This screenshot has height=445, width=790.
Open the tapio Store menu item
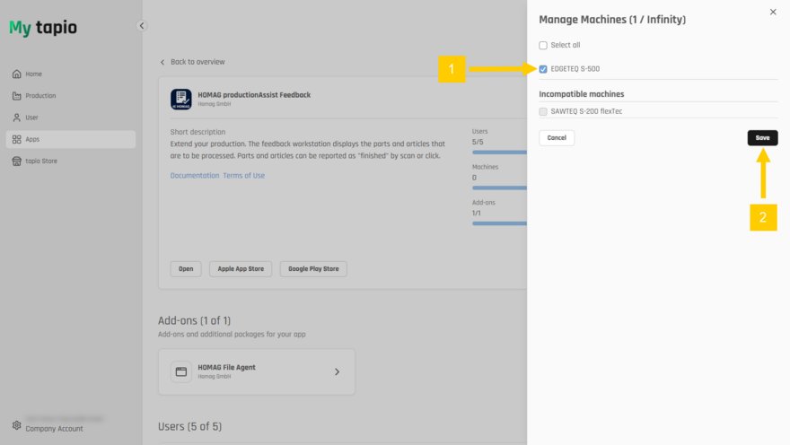coord(71,161)
